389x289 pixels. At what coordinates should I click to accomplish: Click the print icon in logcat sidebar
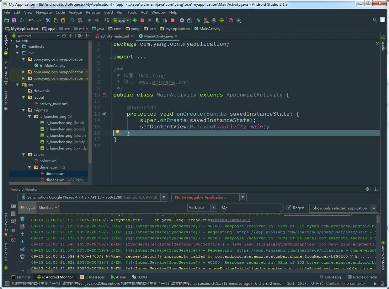coord(22,257)
